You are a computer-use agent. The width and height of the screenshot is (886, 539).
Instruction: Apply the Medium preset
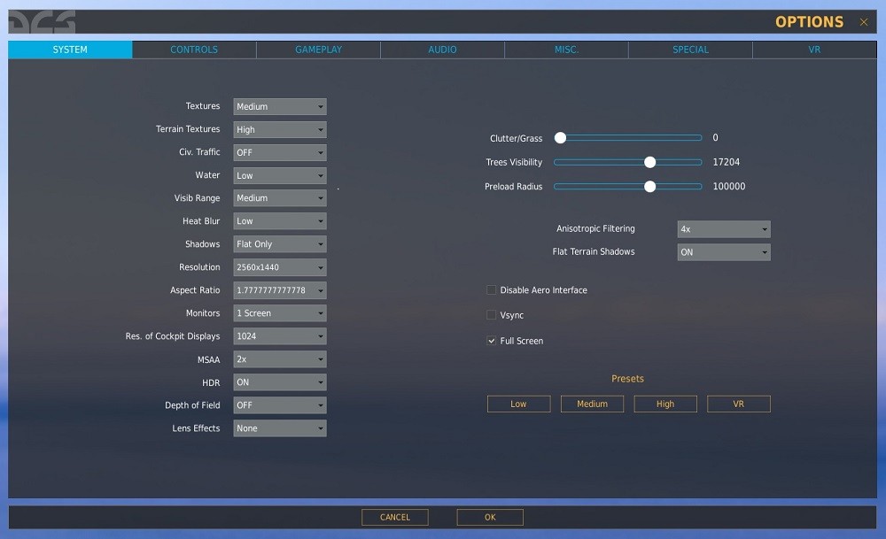[x=592, y=404]
